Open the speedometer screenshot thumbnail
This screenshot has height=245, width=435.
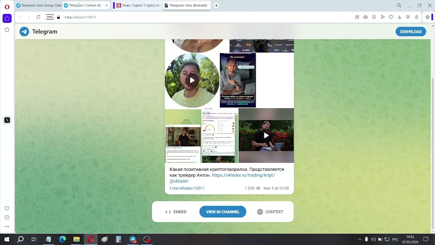[220, 135]
